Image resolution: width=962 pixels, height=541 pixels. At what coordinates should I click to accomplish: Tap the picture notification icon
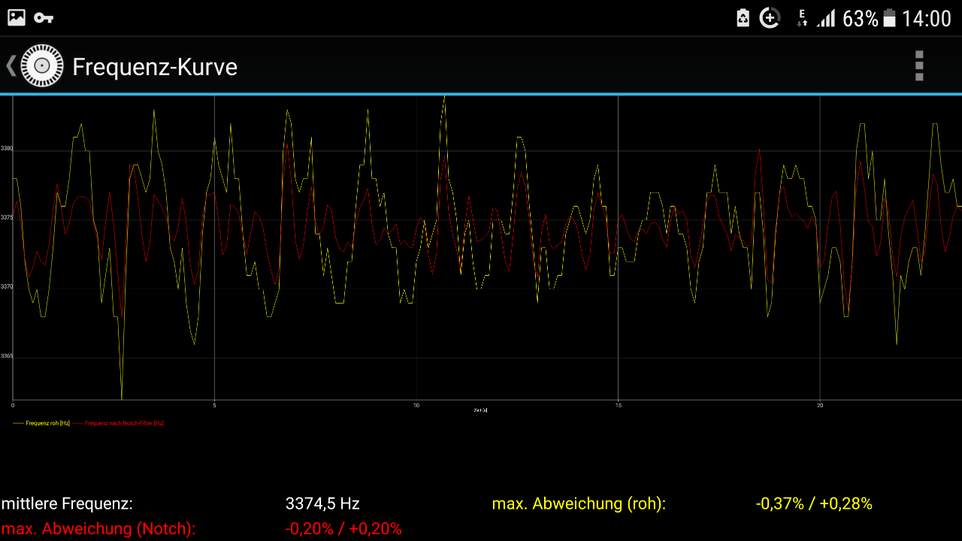[x=17, y=17]
